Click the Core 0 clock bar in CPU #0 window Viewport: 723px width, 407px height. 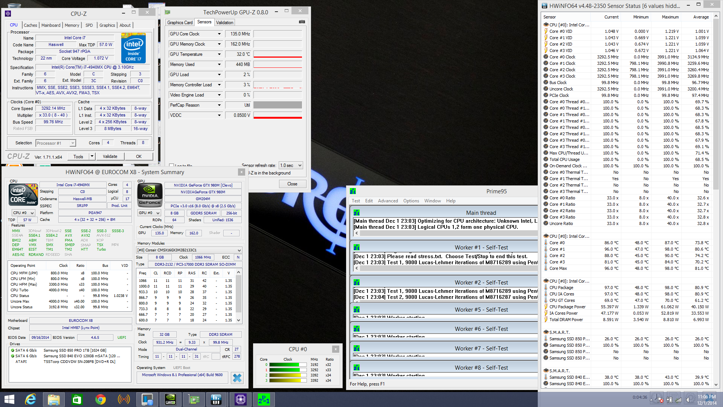[288, 365]
